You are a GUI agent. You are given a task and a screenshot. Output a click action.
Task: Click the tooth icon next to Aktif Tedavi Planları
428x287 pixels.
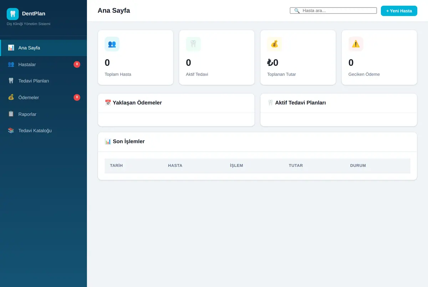tap(270, 103)
